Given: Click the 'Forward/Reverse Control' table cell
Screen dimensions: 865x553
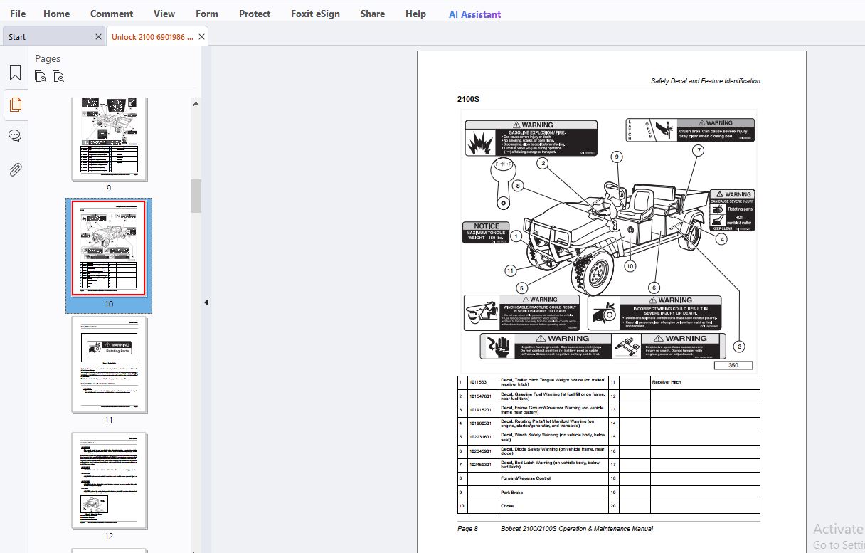Looking at the screenshot, I should click(553, 478).
